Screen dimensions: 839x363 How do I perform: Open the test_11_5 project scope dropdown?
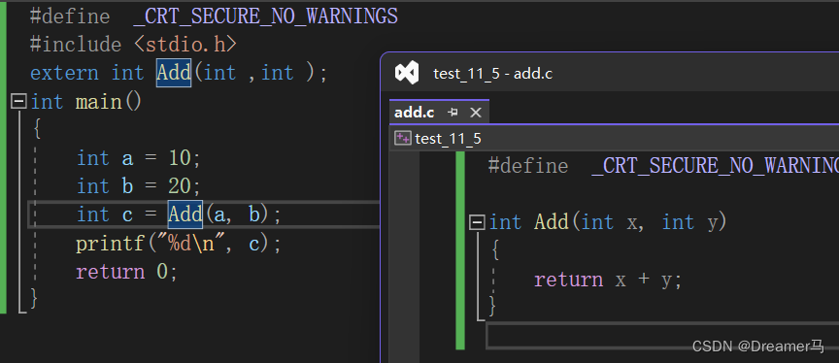(614, 139)
